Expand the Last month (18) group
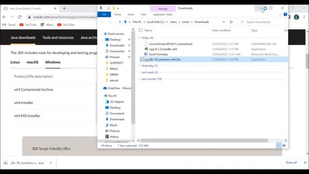 [139, 79]
